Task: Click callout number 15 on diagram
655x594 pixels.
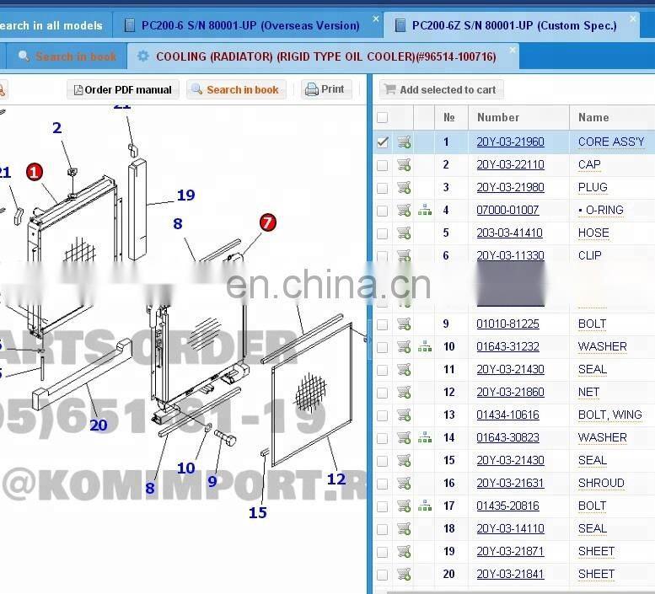Action: coord(257,513)
